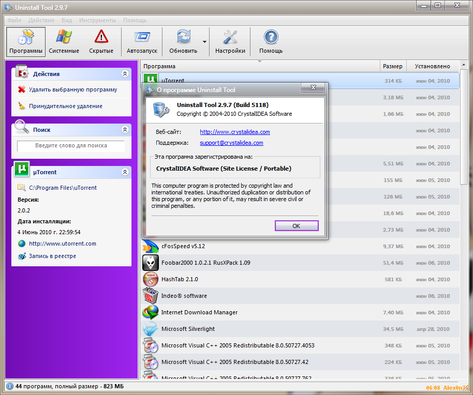Click the broom forced removal icon

pyautogui.click(x=22, y=106)
